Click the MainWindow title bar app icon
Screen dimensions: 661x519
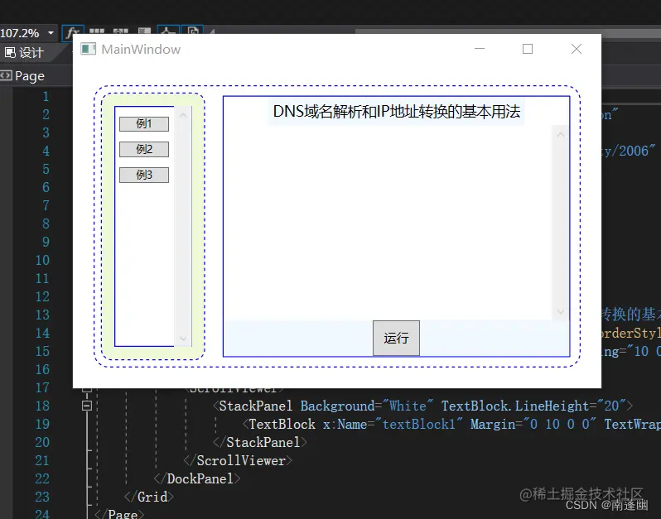[x=88, y=49]
